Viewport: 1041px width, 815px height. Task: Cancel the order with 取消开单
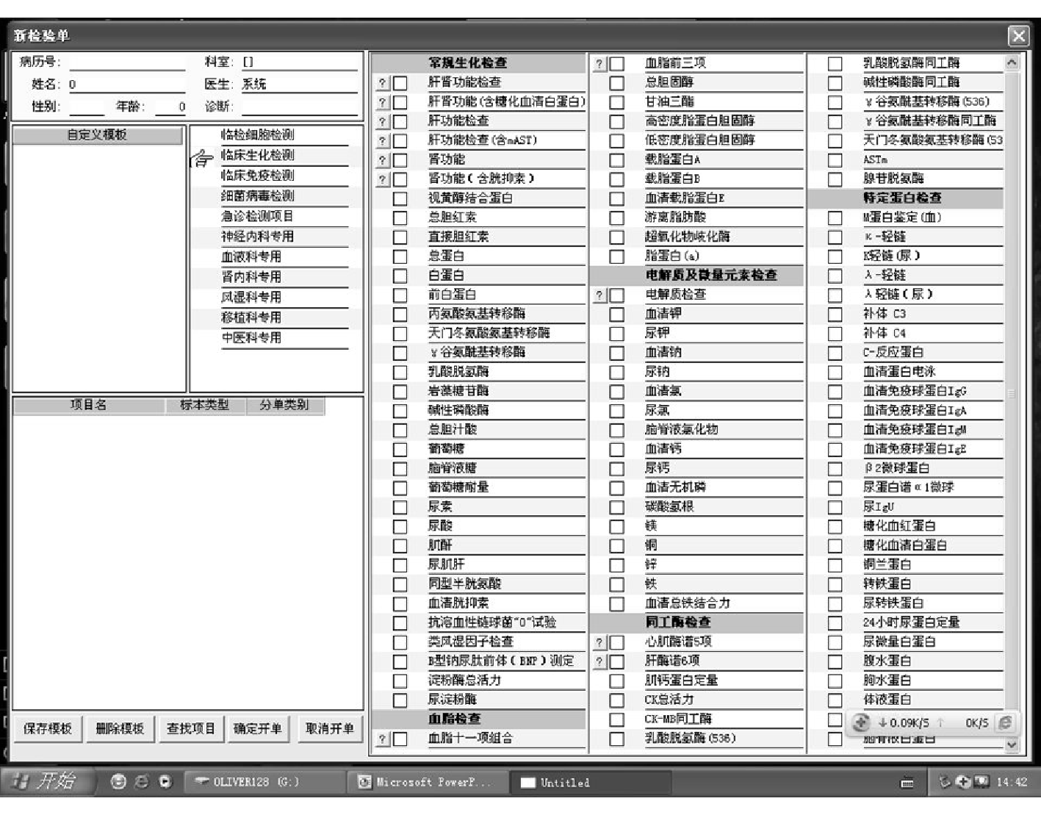[x=330, y=728]
